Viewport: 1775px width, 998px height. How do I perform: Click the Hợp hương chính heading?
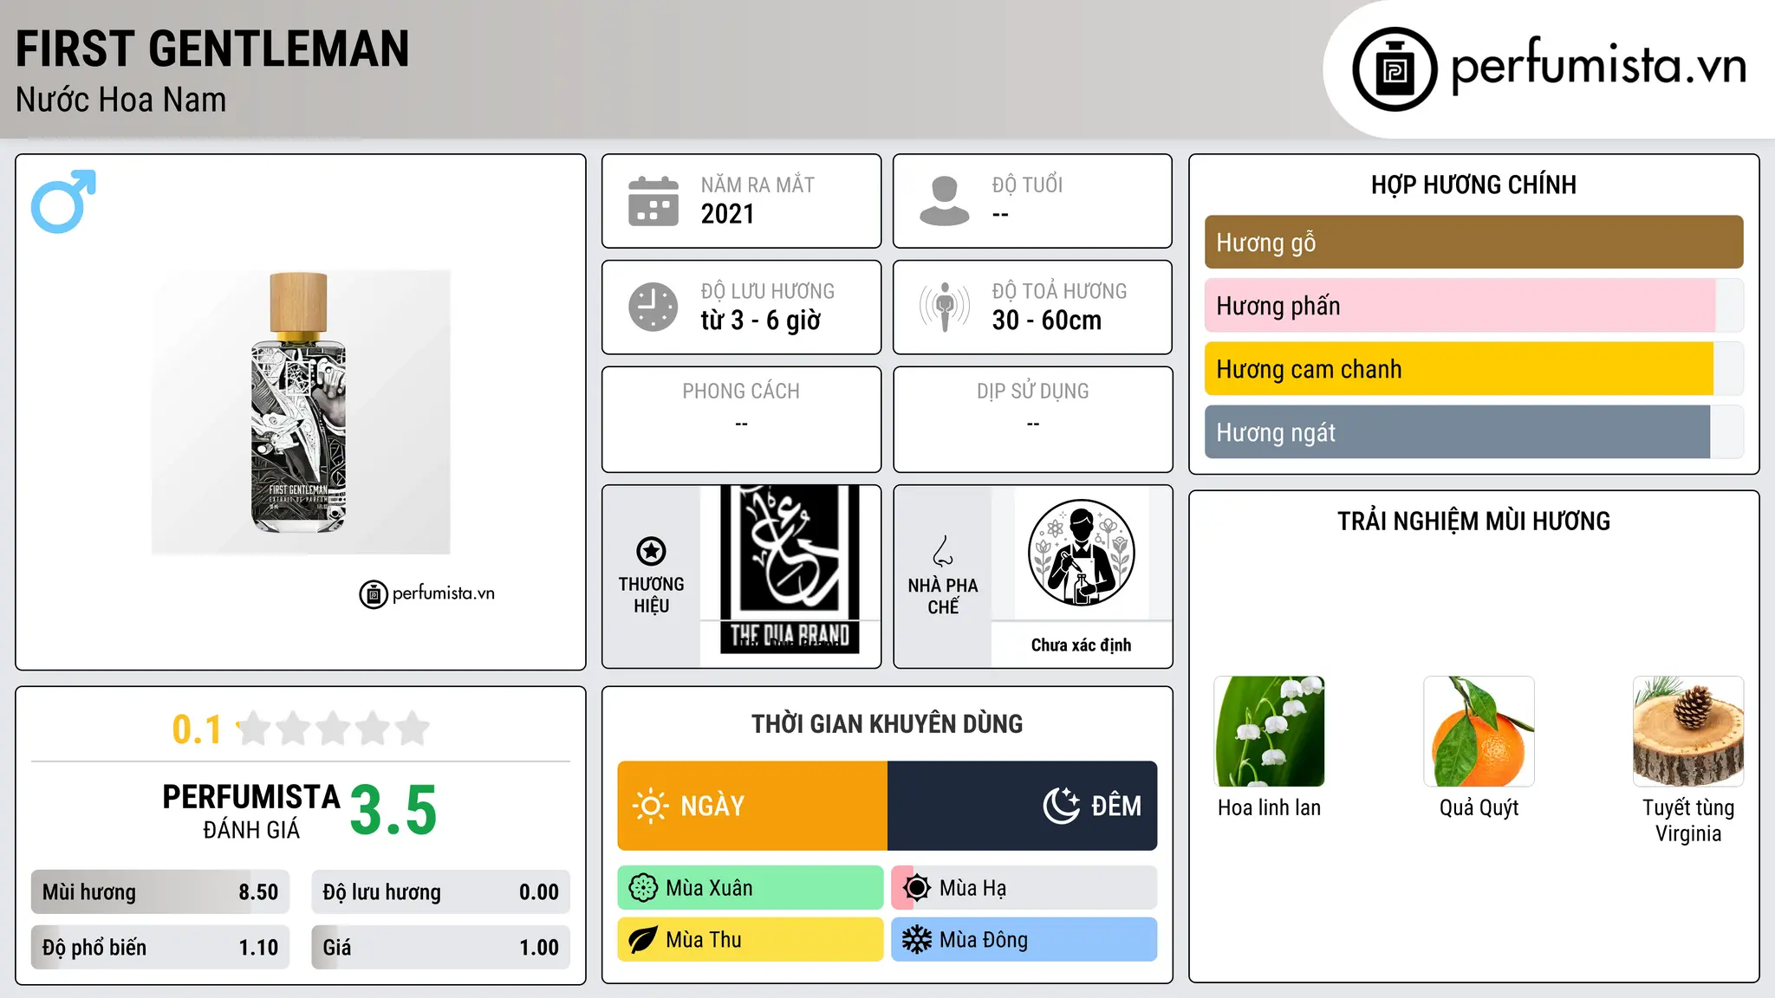(x=1473, y=185)
